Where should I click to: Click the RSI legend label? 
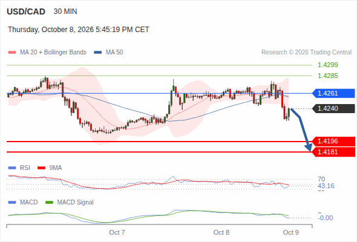point(25,168)
